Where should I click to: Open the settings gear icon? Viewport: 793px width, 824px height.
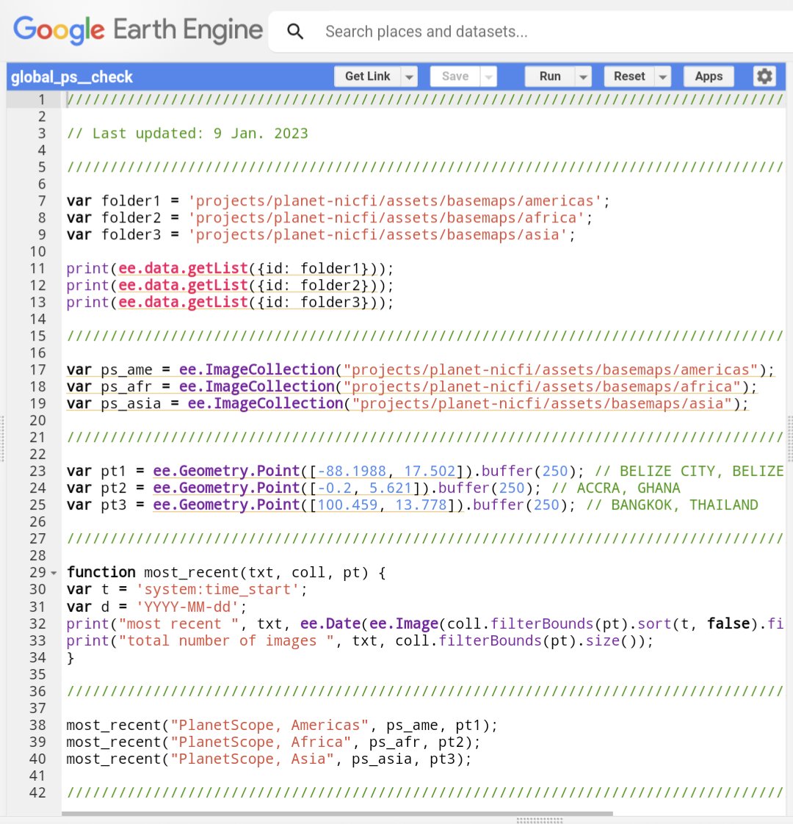pos(764,76)
